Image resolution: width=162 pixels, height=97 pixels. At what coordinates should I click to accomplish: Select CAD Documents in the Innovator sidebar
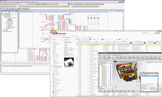(x=58, y=66)
